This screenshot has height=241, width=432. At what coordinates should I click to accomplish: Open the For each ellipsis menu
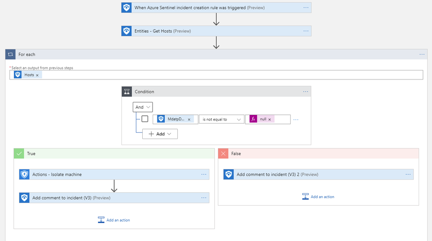coord(422,54)
